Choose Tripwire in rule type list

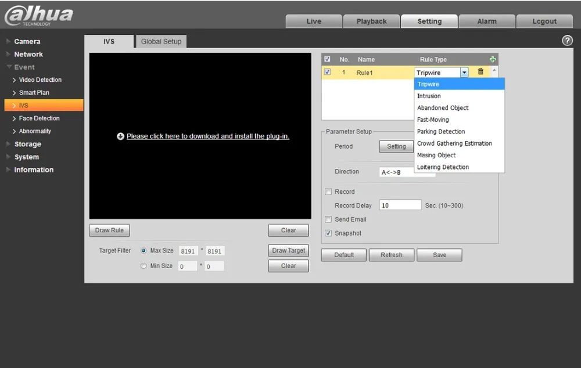pyautogui.click(x=459, y=84)
